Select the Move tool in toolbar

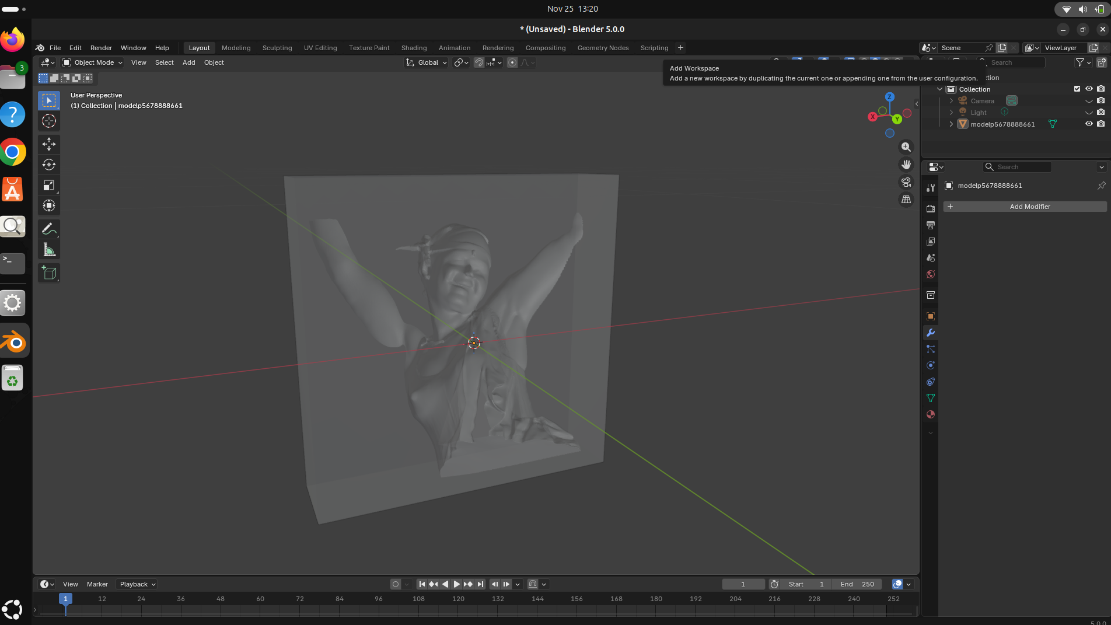point(49,144)
